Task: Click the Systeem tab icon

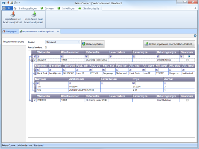Action: (x=41, y=8)
